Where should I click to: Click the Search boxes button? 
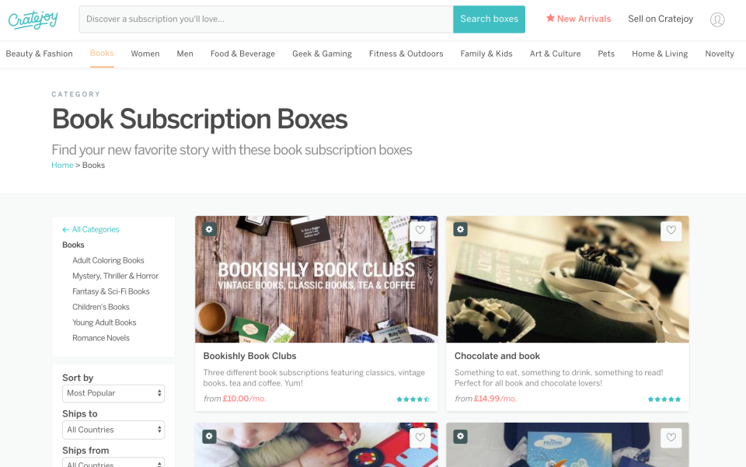(489, 19)
